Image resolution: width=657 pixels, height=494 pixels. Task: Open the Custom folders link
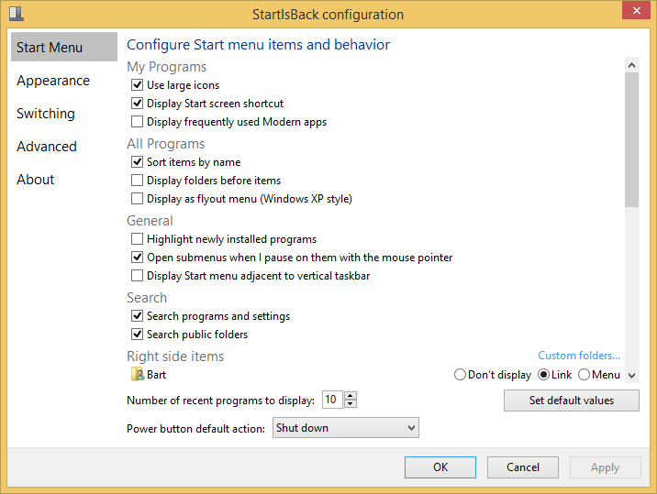click(578, 356)
